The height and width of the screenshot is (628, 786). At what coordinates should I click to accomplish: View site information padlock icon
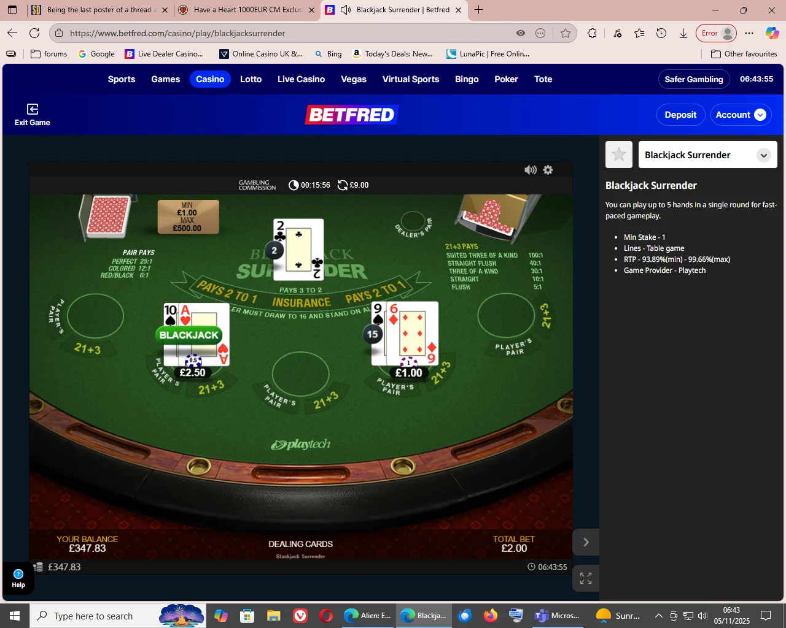click(58, 33)
